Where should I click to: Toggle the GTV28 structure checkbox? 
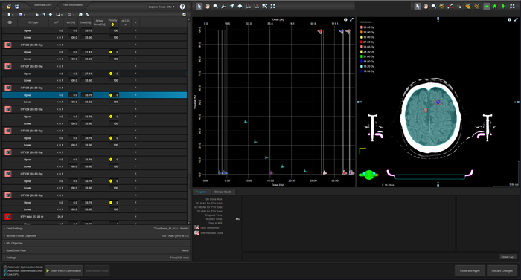click(8, 88)
